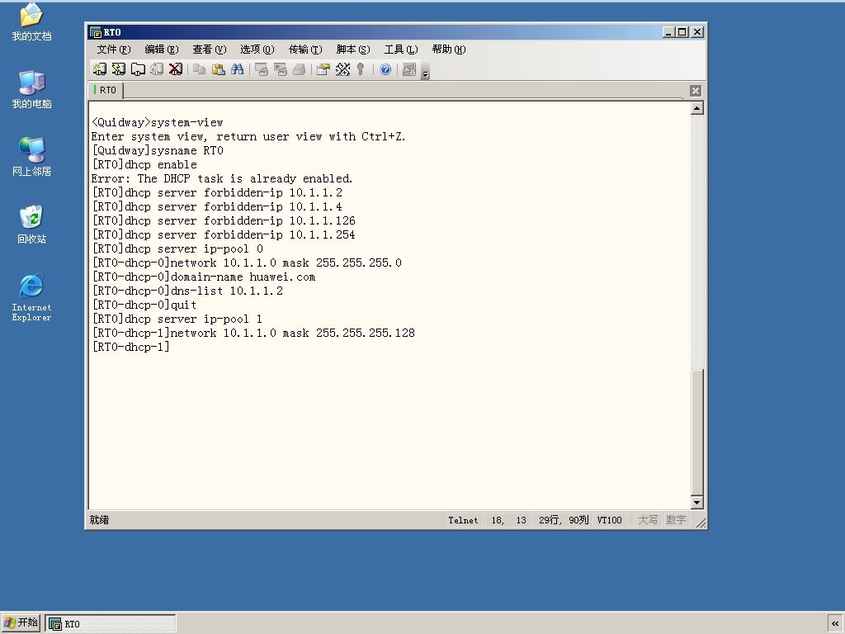Select the RT0 session tab
The height and width of the screenshot is (634, 845).
coord(106,90)
